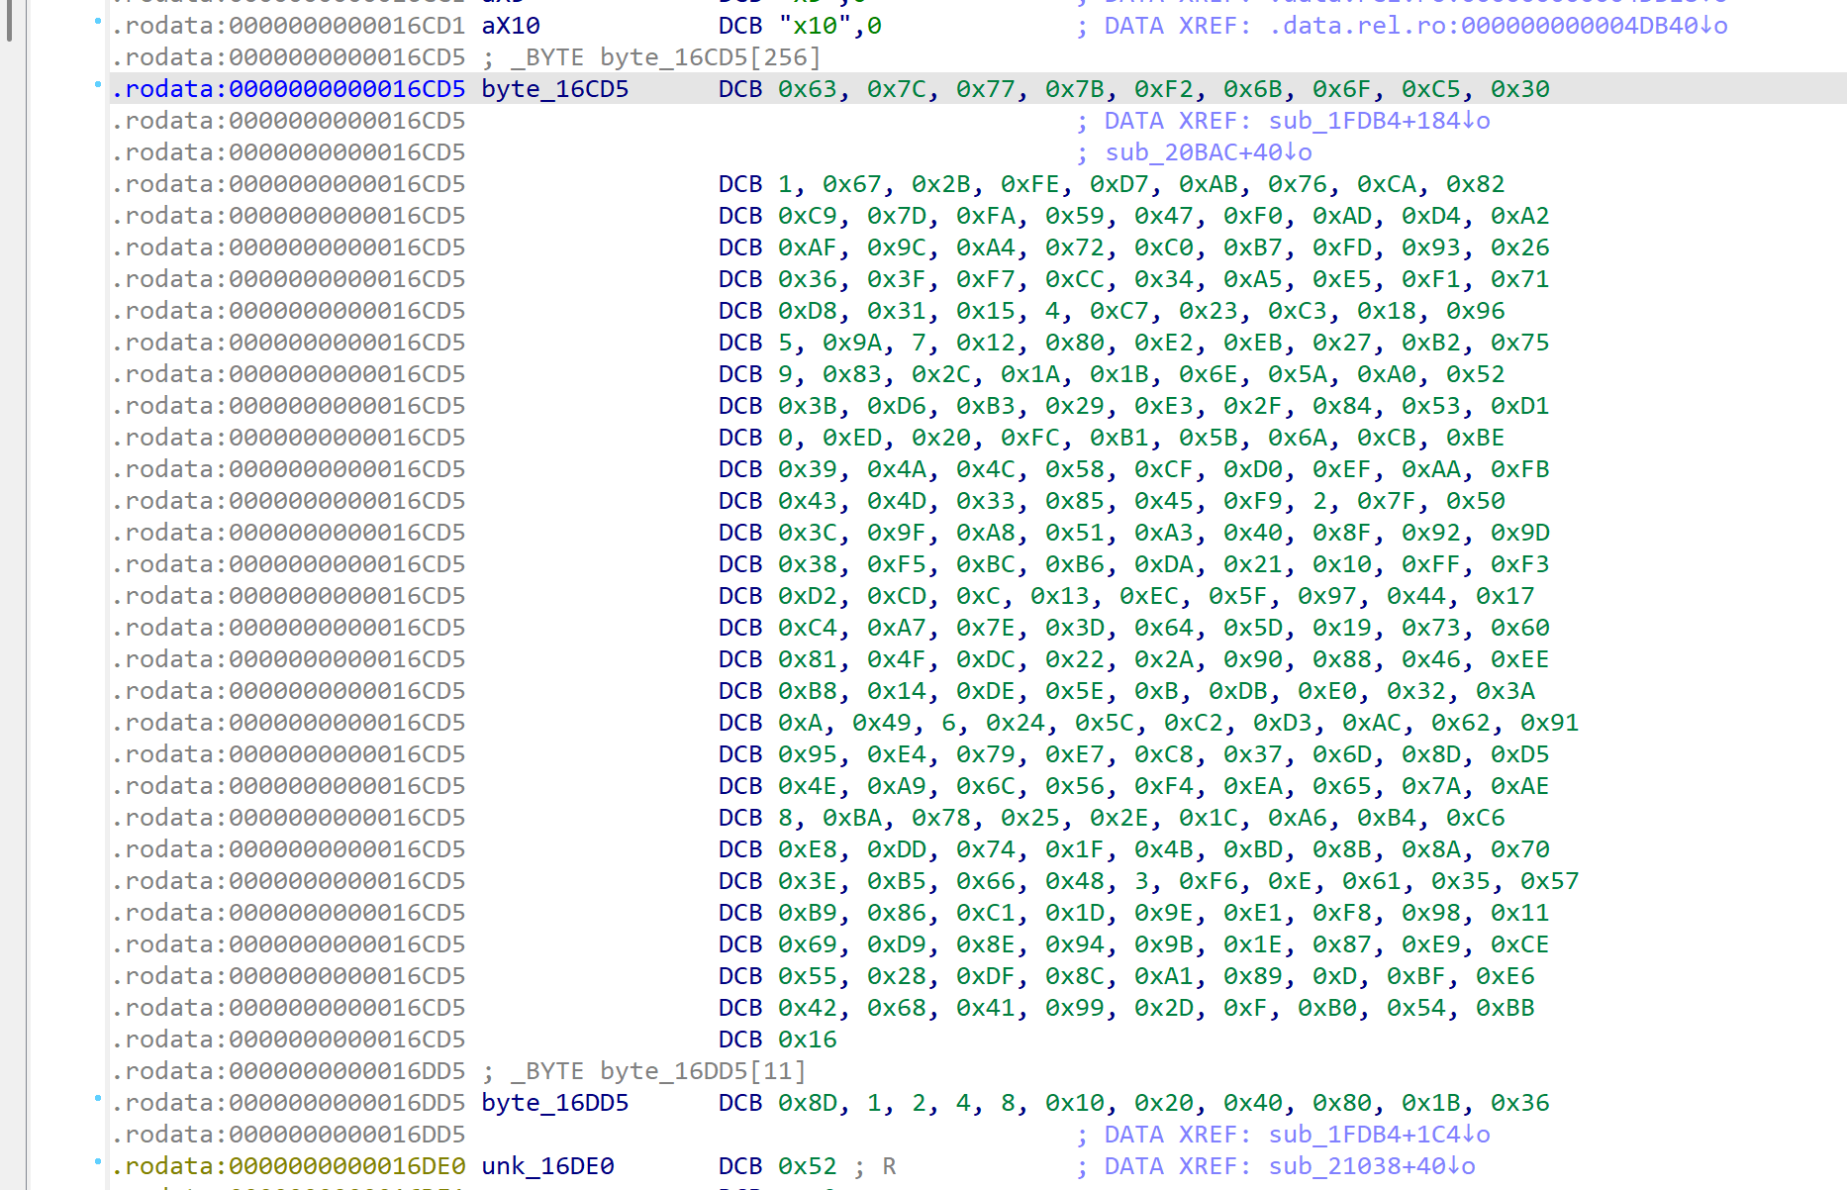Click the byte value 0x26
Viewport: 1847px width, 1190px height.
(1520, 248)
